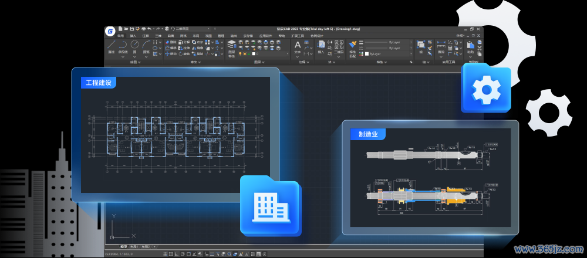Image resolution: width=587 pixels, height=258 pixels.
Task: Click the QR code (二维码) tool
Action: click(x=339, y=46)
